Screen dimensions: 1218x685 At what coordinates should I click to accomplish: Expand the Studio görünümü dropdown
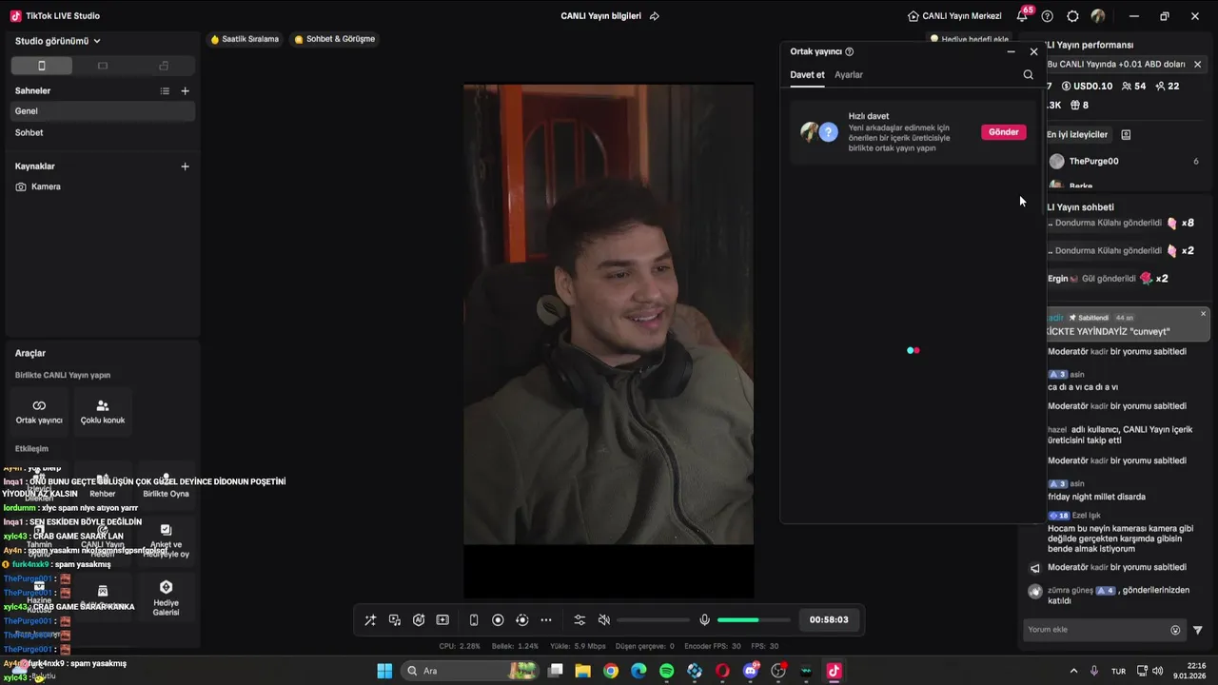tap(58, 41)
